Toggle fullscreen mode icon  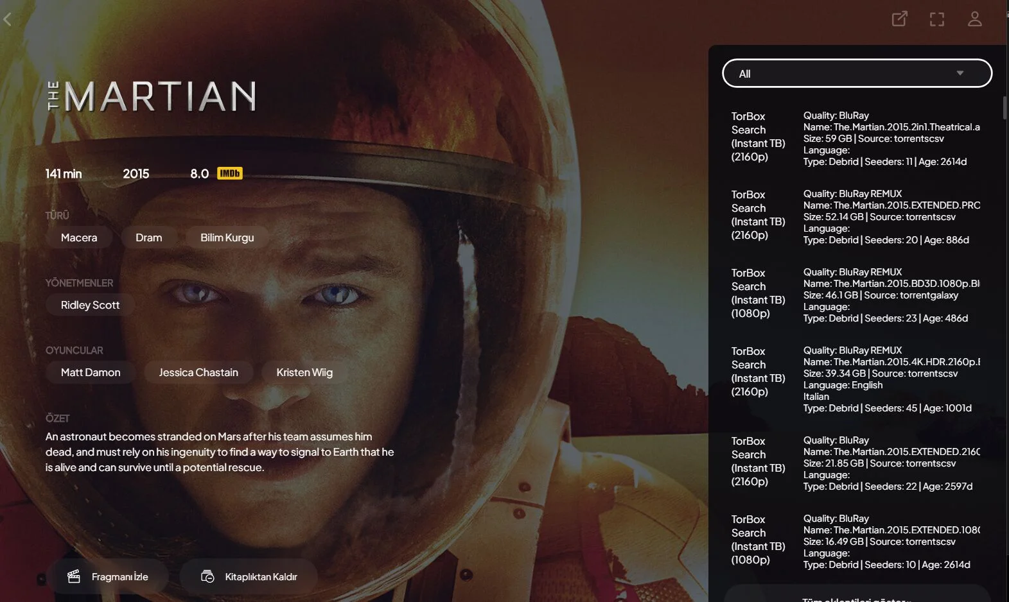[937, 19]
